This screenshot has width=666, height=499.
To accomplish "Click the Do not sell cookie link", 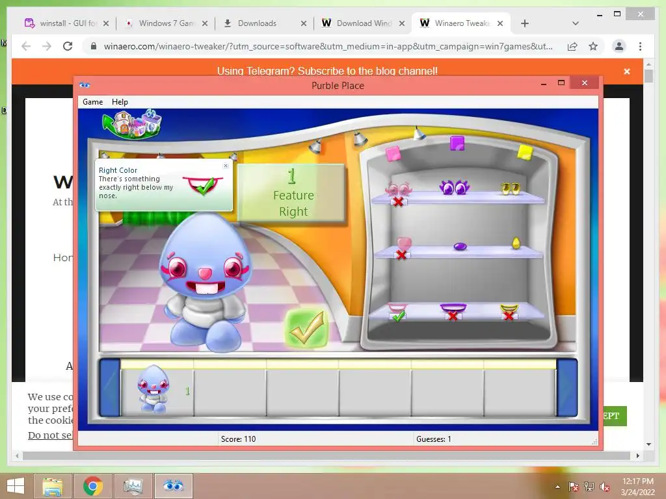I will tap(50, 435).
